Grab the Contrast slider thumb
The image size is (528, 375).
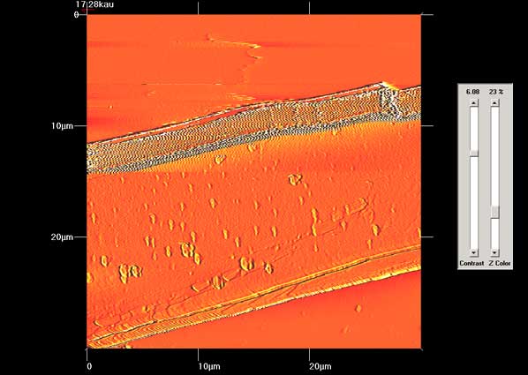(474, 153)
